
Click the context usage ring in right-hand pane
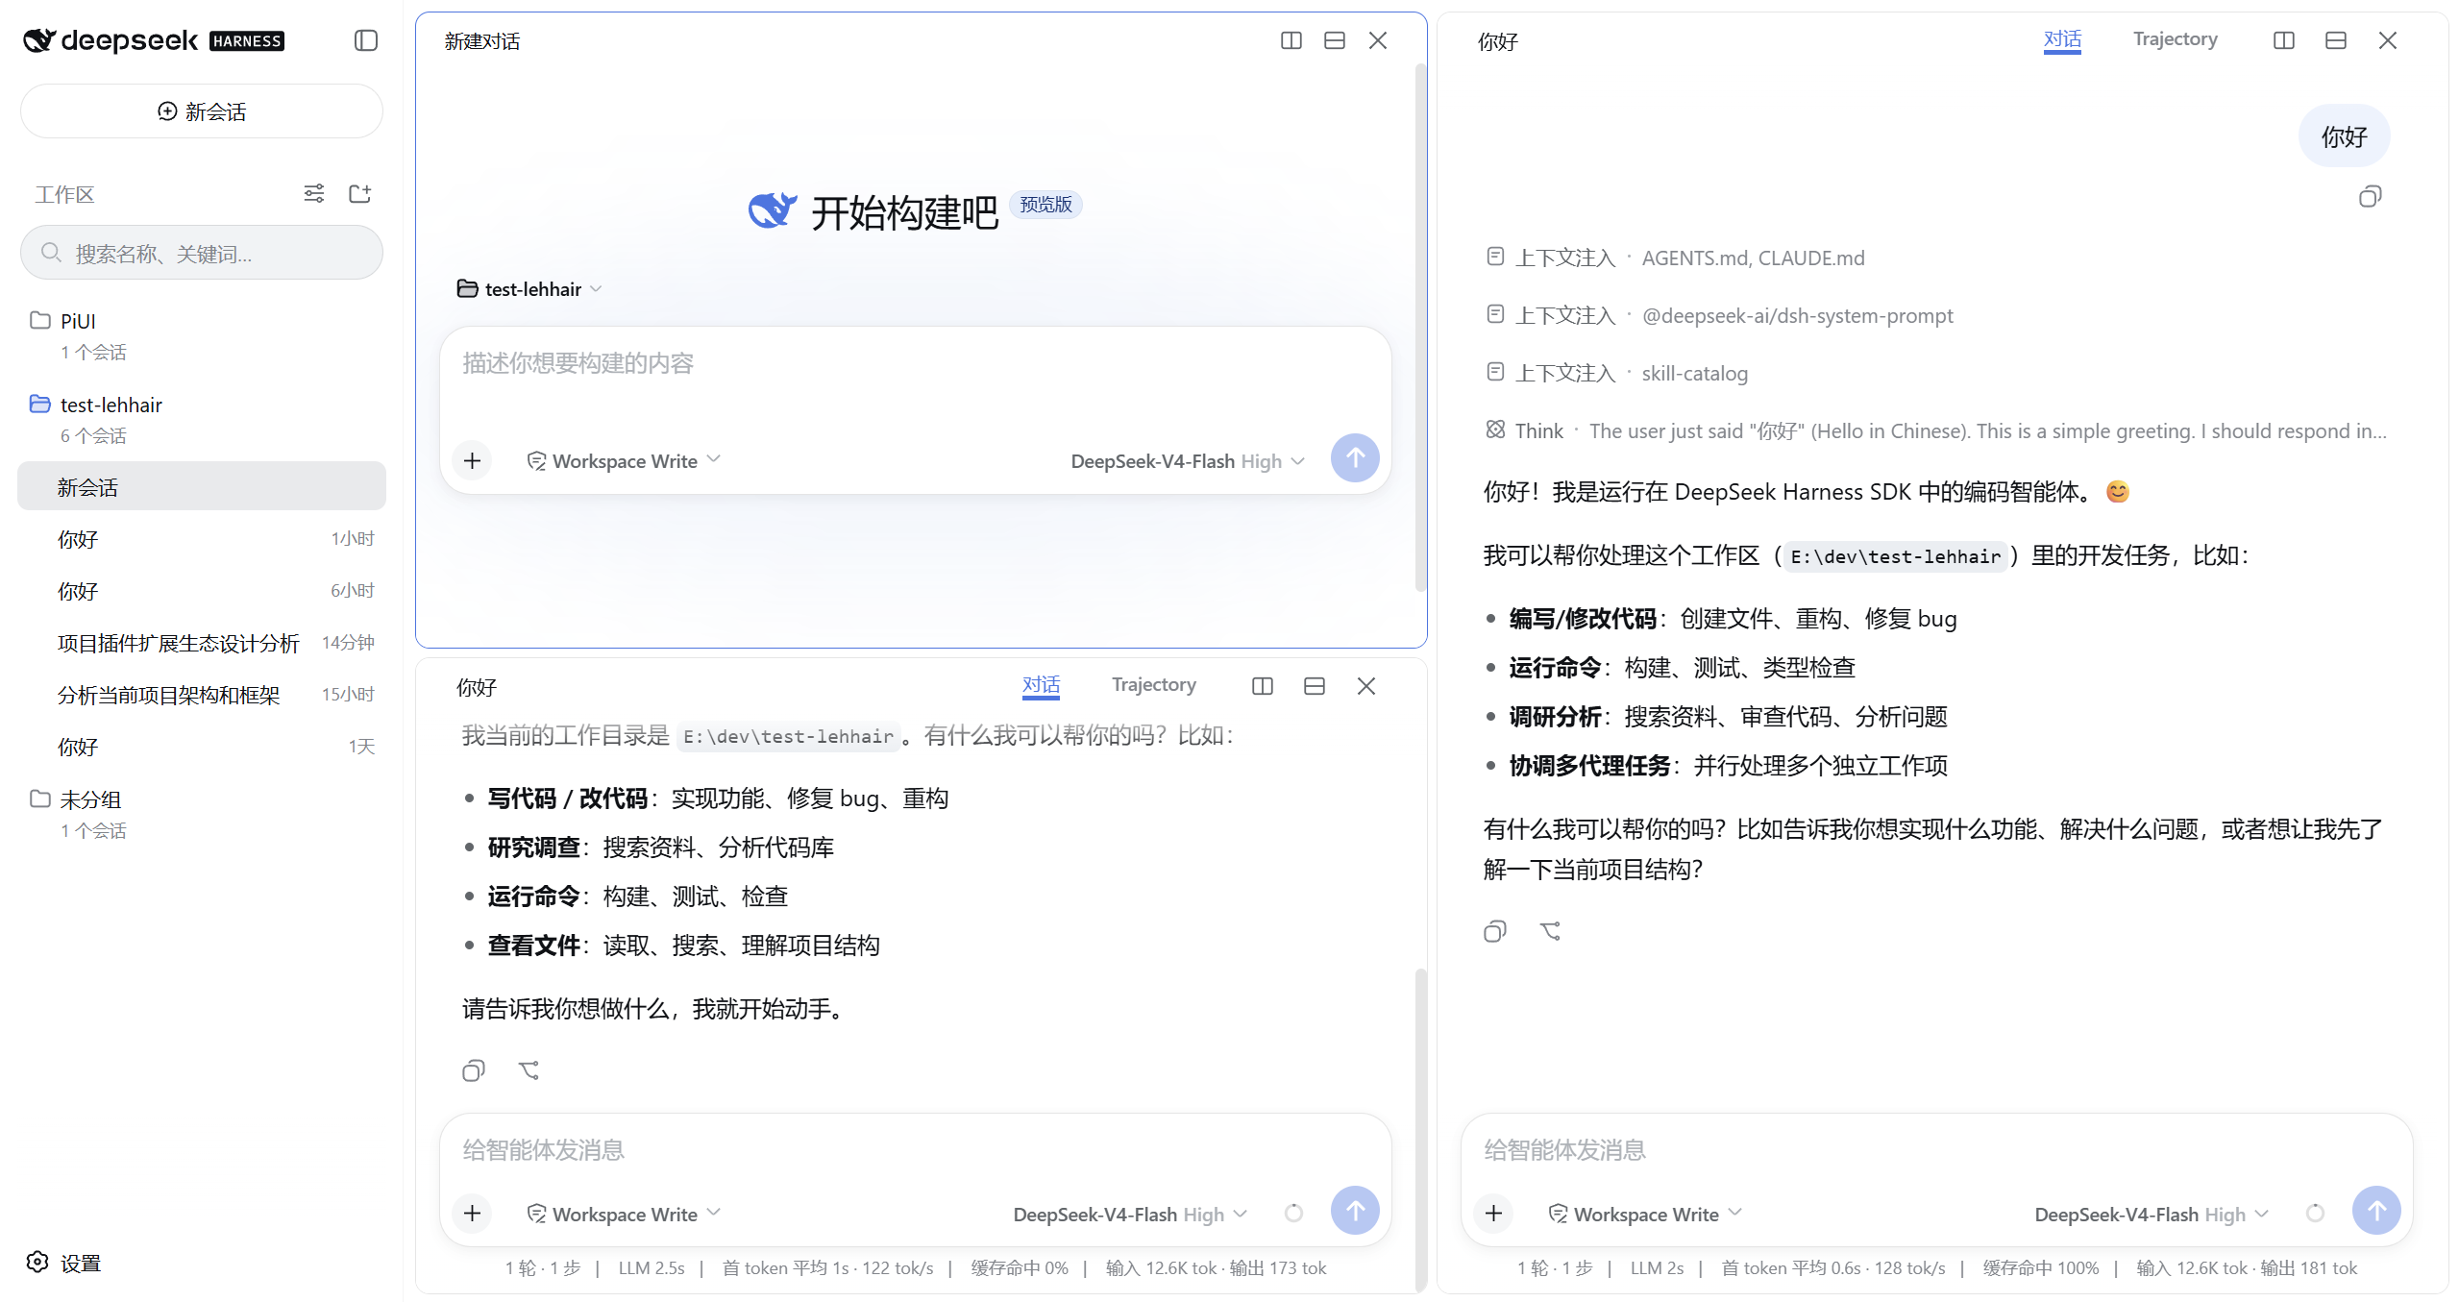click(2315, 1214)
